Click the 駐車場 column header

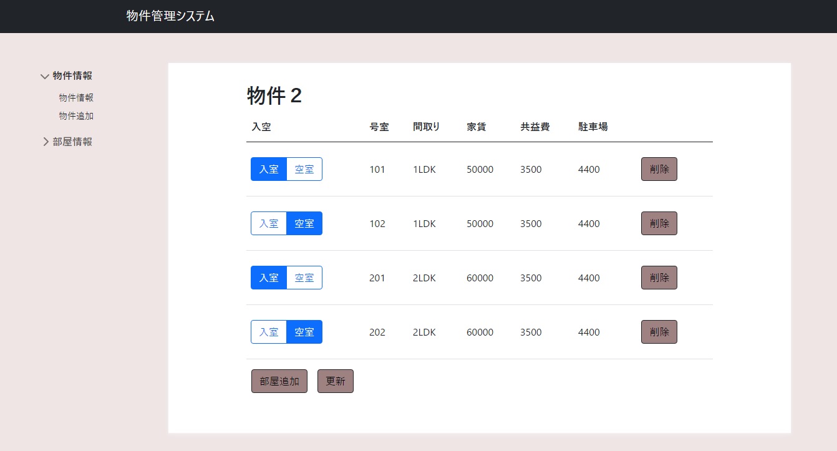pos(592,127)
